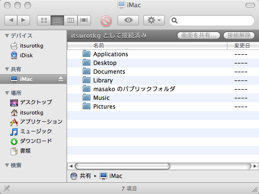Open ダウンロード in the sidebar
The height and width of the screenshot is (194, 259).
[33, 141]
